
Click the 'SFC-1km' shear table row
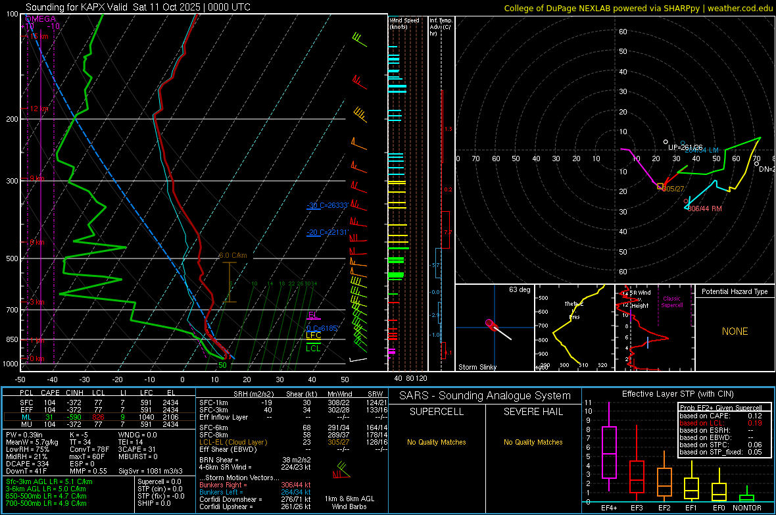pyautogui.click(x=293, y=403)
